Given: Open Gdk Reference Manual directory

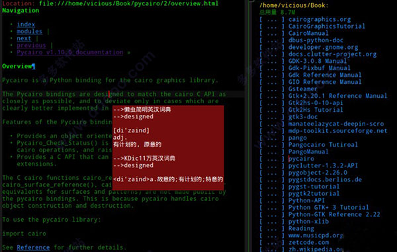Looking at the screenshot, I should click(325, 75).
